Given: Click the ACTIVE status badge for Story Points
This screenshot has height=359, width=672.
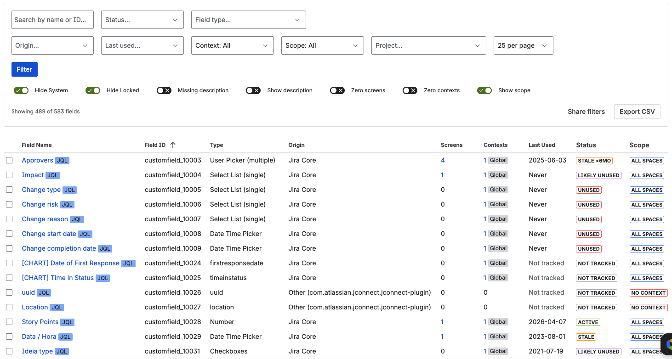Looking at the screenshot, I should pyautogui.click(x=588, y=322).
